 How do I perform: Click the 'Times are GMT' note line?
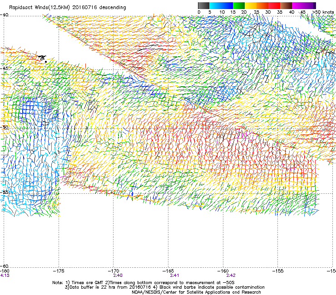pos(143,283)
